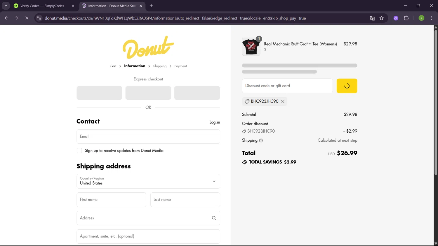Screen dimensions: 438x246
Task: Click the Log in link
Action: point(215,122)
